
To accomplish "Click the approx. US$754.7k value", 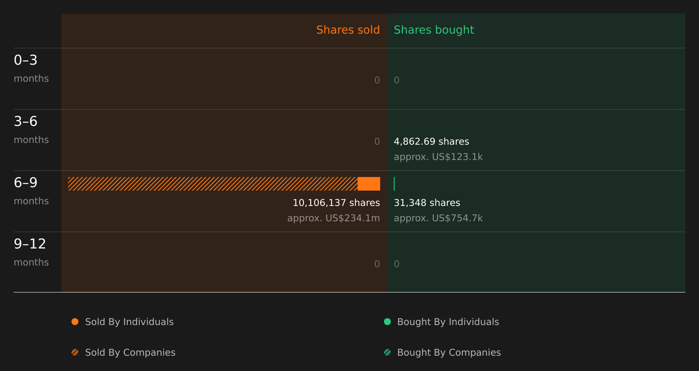I will tap(438, 218).
